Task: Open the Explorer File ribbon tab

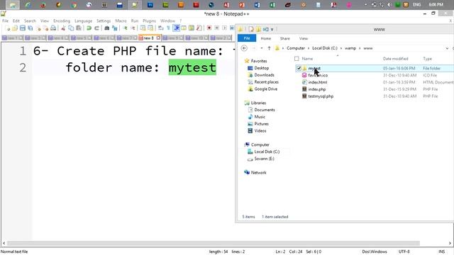Action: click(x=247, y=38)
